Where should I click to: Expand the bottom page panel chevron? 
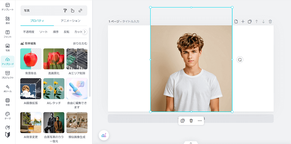tap(191, 142)
